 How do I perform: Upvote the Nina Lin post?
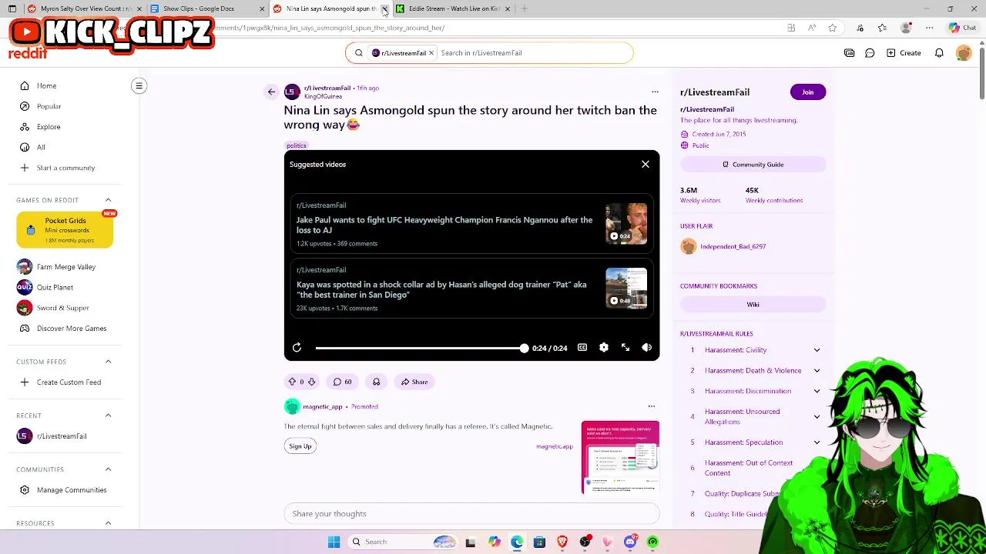pyautogui.click(x=292, y=382)
